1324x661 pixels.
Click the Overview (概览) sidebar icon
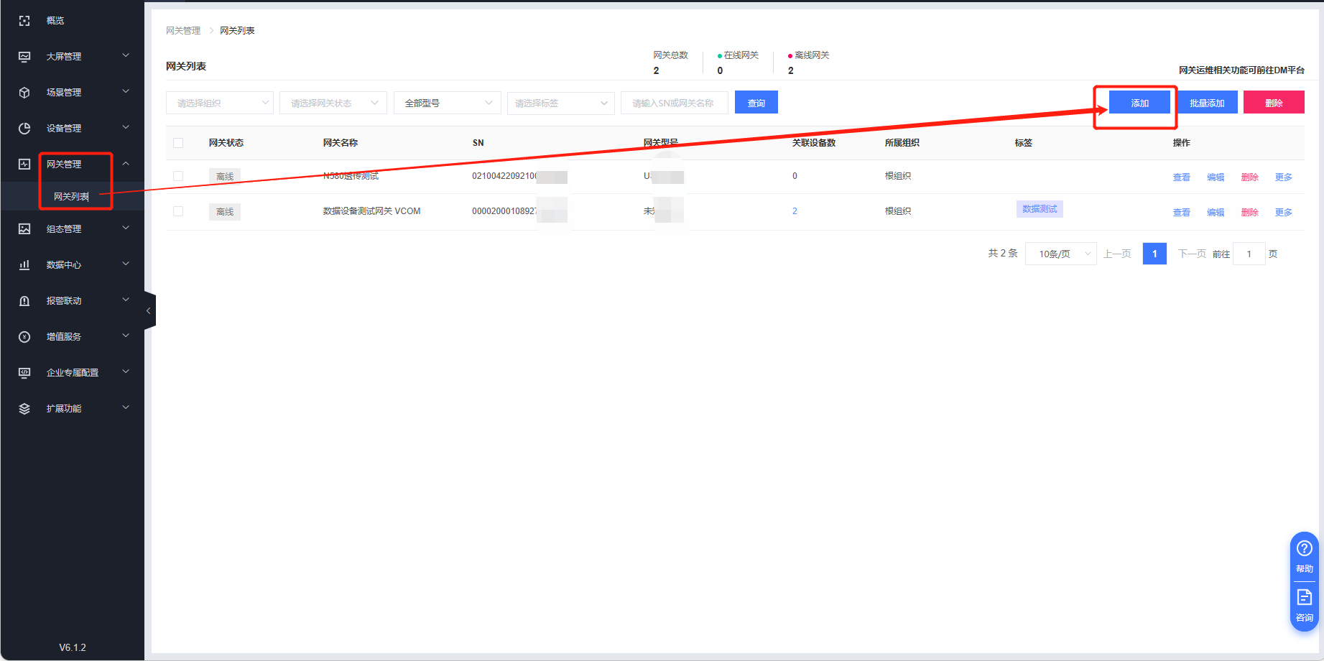point(24,21)
